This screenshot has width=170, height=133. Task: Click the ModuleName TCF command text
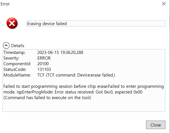pyautogui.click(x=76, y=75)
